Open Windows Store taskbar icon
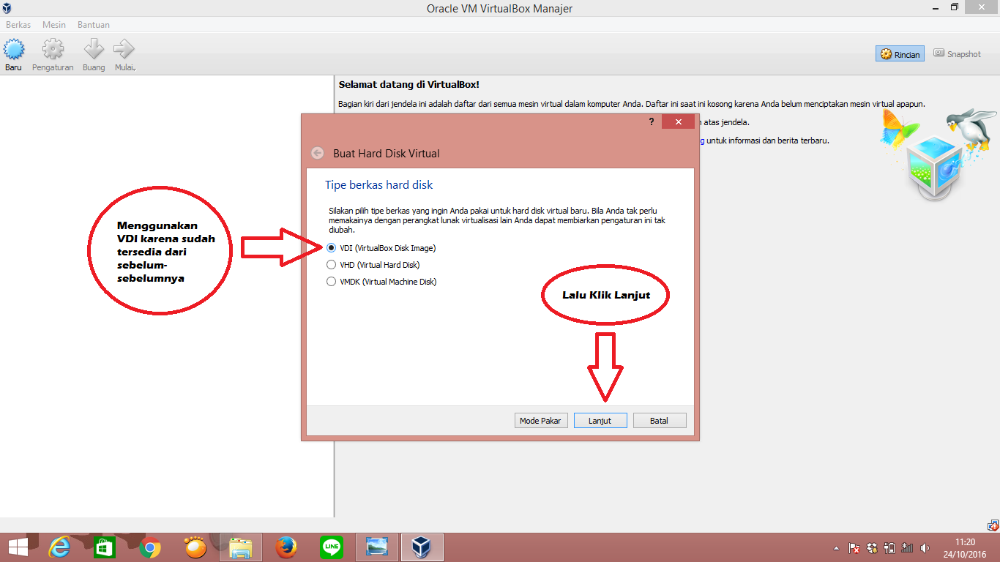Screen dimensions: 1000x562 pyautogui.click(x=105, y=547)
